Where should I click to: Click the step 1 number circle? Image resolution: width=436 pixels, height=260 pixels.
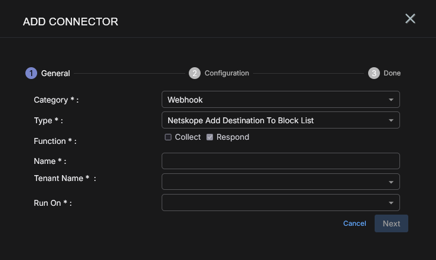(x=31, y=73)
